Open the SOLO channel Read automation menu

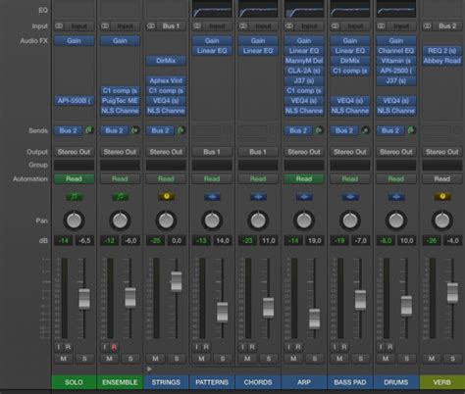74,178
